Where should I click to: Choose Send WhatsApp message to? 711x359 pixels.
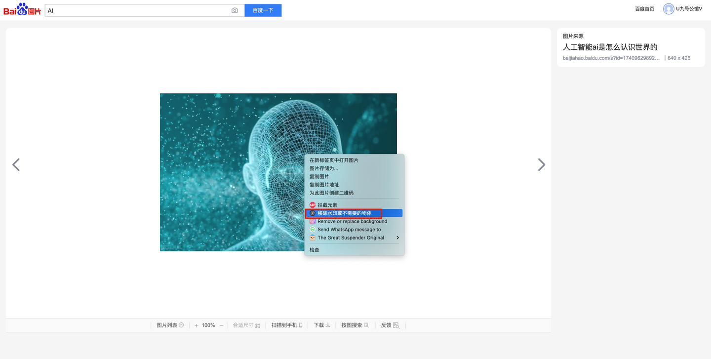[354, 230]
